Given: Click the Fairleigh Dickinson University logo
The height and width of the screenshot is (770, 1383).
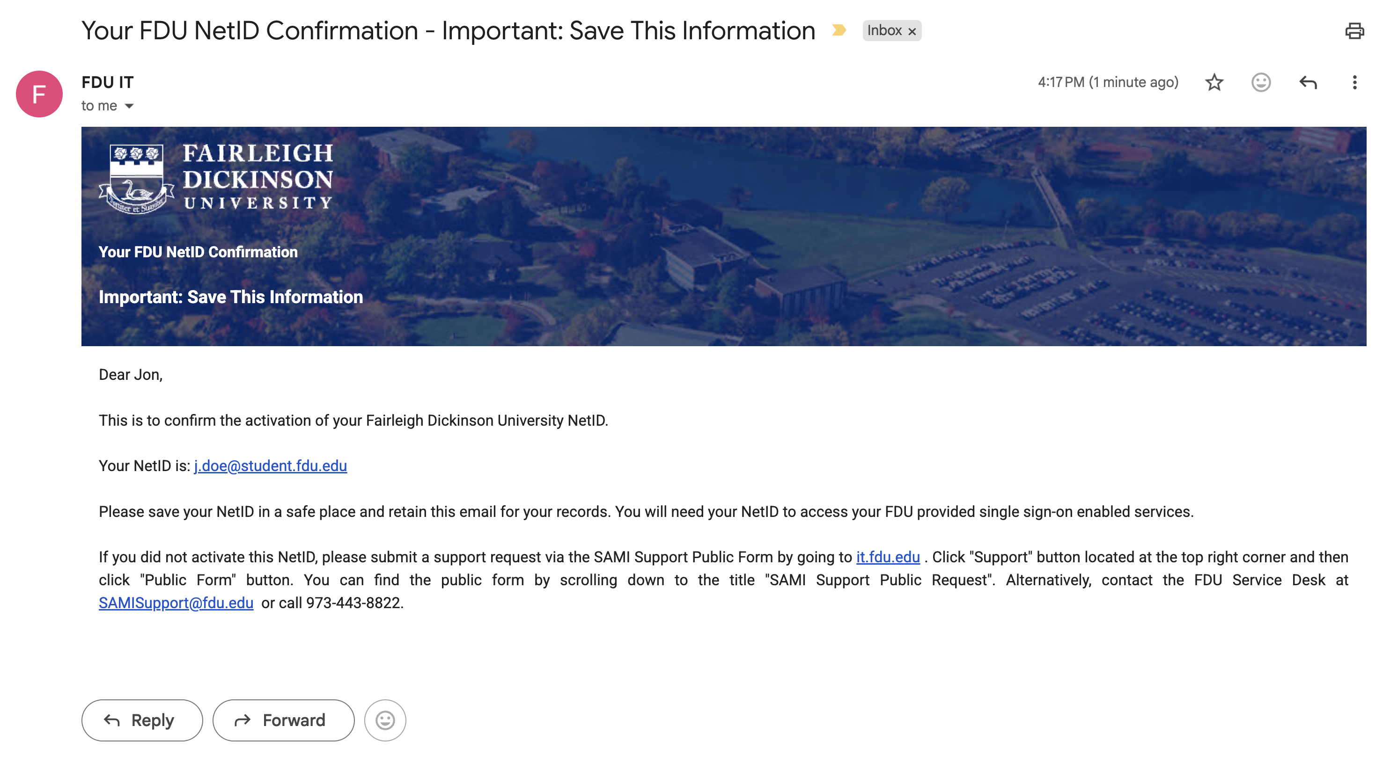Looking at the screenshot, I should pyautogui.click(x=215, y=178).
